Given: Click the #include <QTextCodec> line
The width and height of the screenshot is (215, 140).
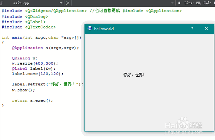Looking at the screenshot, I should 29,27.
